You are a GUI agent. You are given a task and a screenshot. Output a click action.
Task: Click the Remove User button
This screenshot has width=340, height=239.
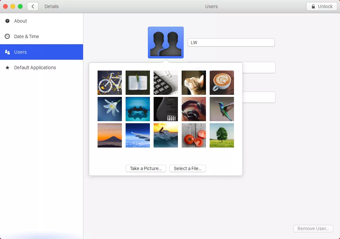[x=313, y=229]
